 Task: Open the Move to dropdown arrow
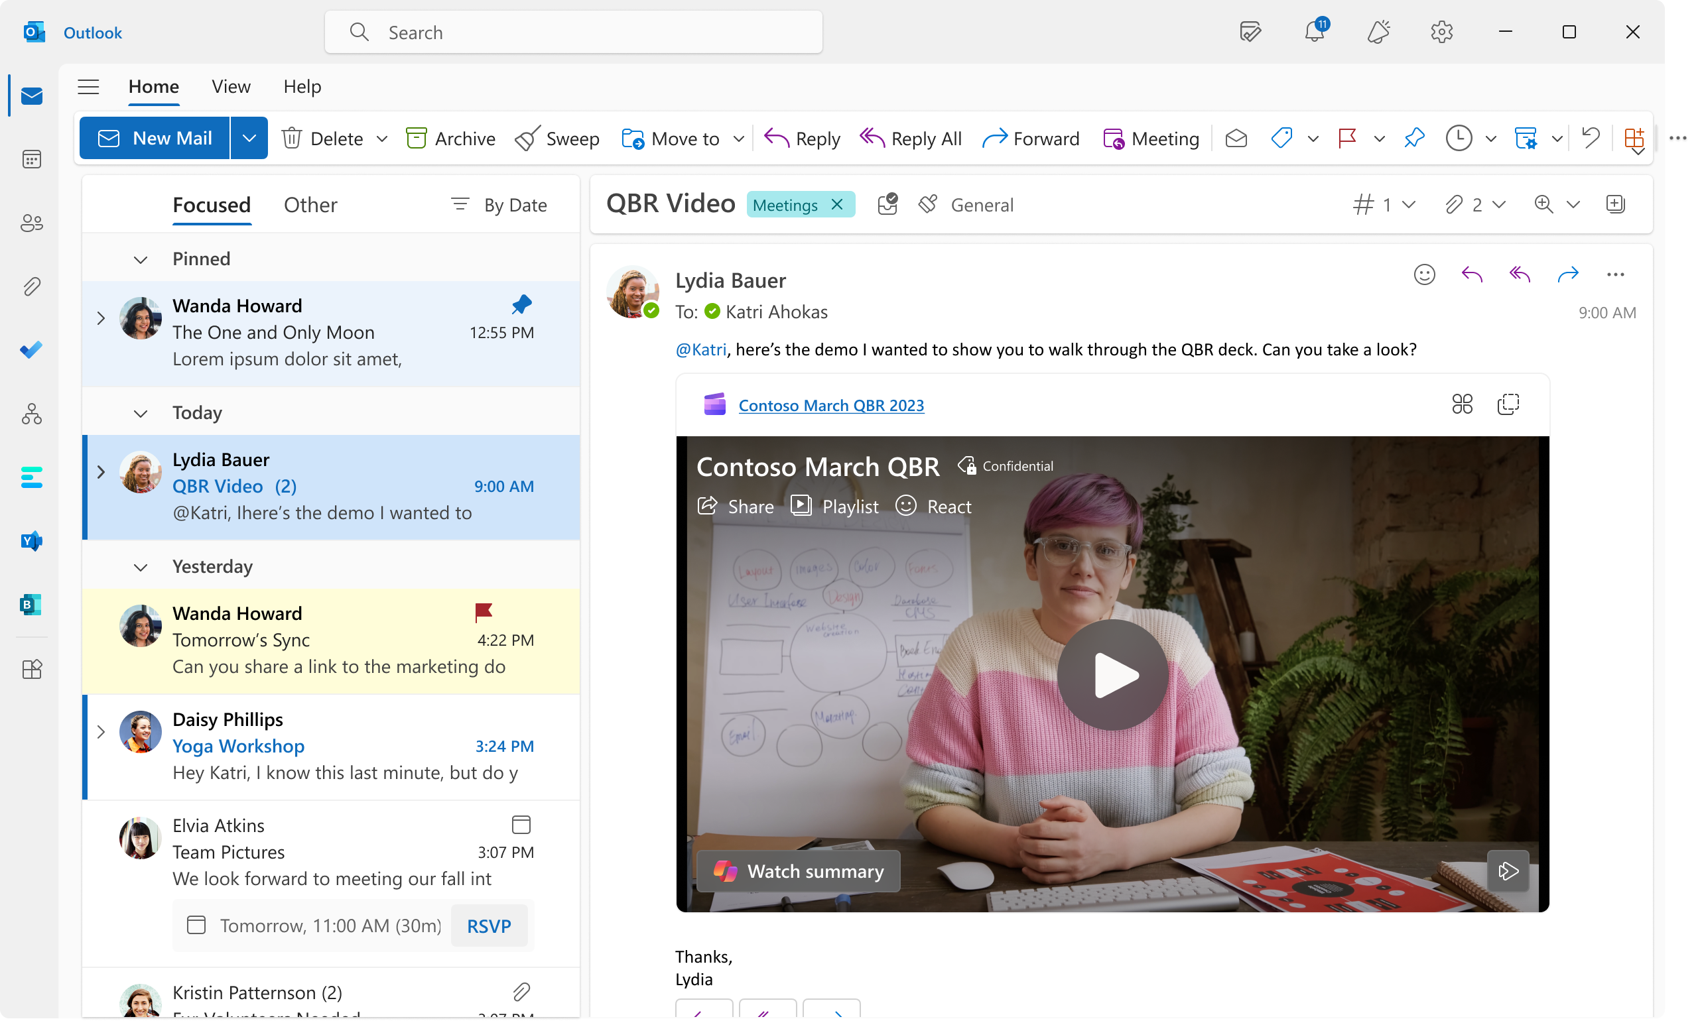pyautogui.click(x=738, y=139)
